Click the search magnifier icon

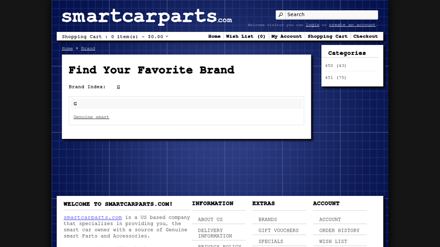tap(280, 15)
